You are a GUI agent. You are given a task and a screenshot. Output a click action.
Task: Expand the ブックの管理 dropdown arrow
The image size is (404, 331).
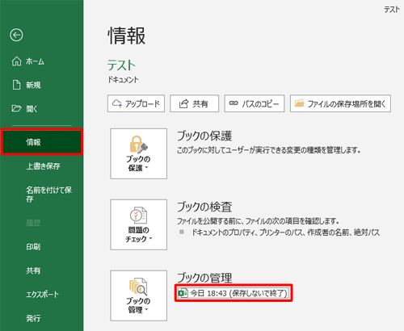click(147, 310)
